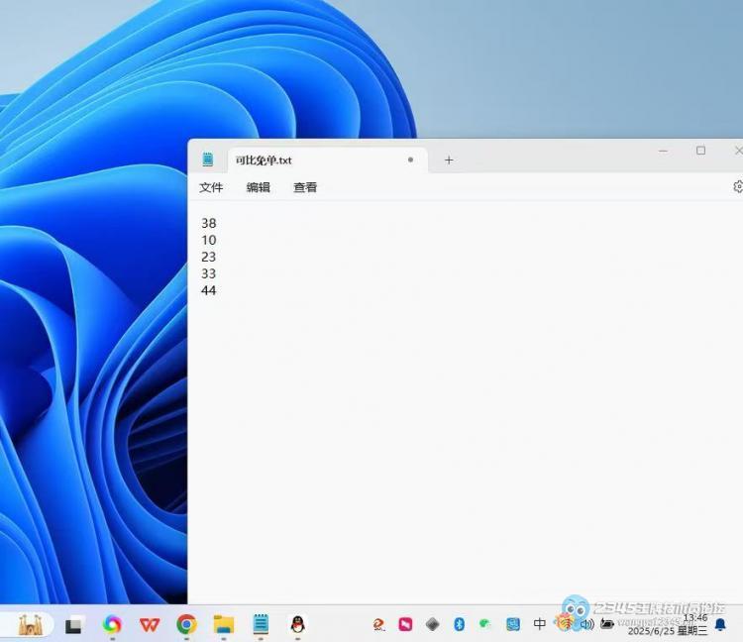Open the volume speaker tray icon
The image size is (743, 642).
pos(587,624)
